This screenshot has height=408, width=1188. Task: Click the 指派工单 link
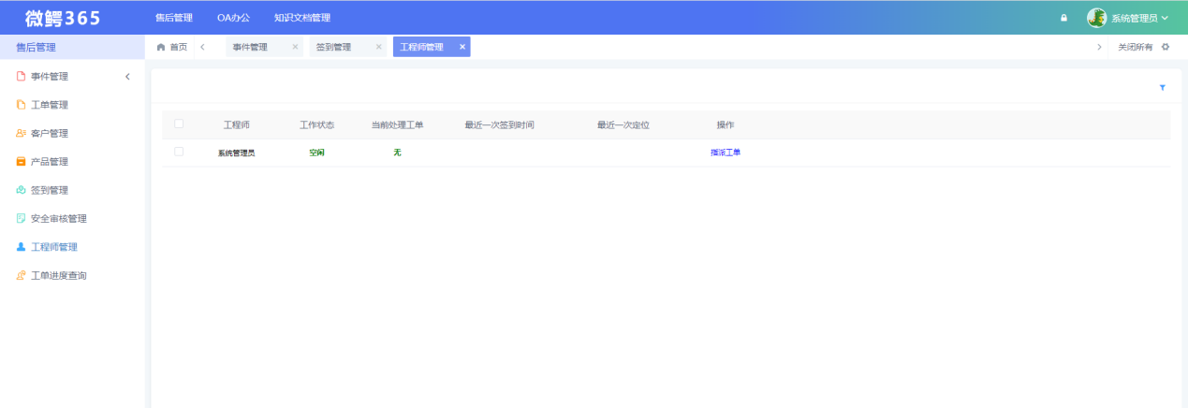(x=725, y=153)
